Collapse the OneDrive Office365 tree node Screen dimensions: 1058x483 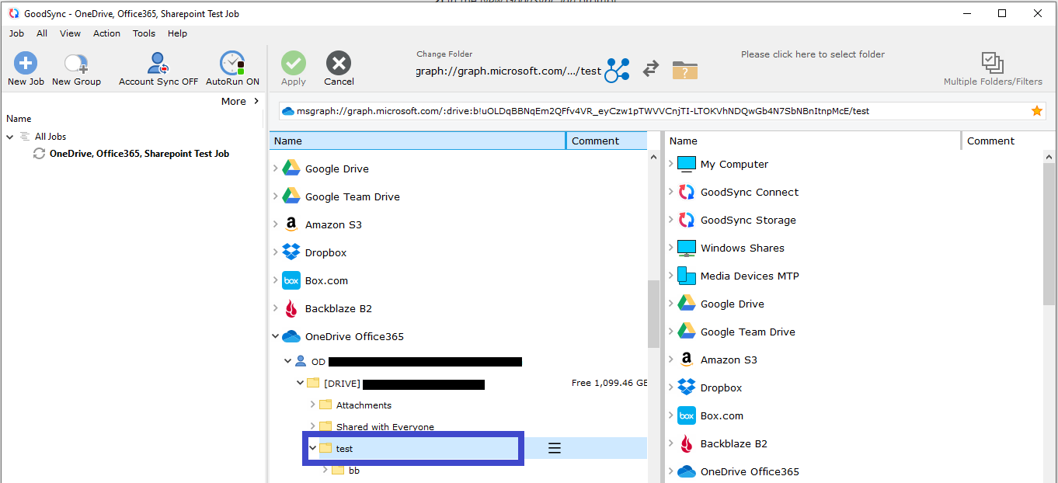coord(276,336)
